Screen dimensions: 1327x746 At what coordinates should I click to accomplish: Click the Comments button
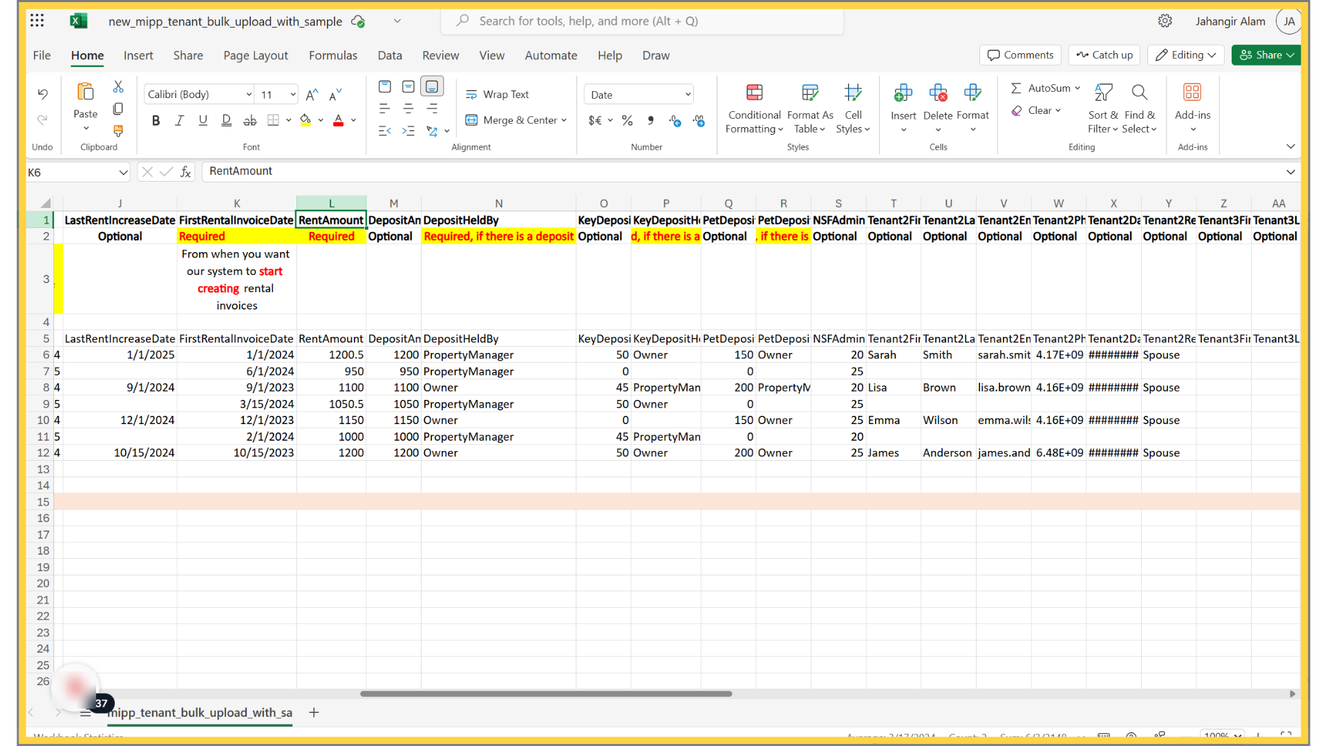click(x=1021, y=55)
